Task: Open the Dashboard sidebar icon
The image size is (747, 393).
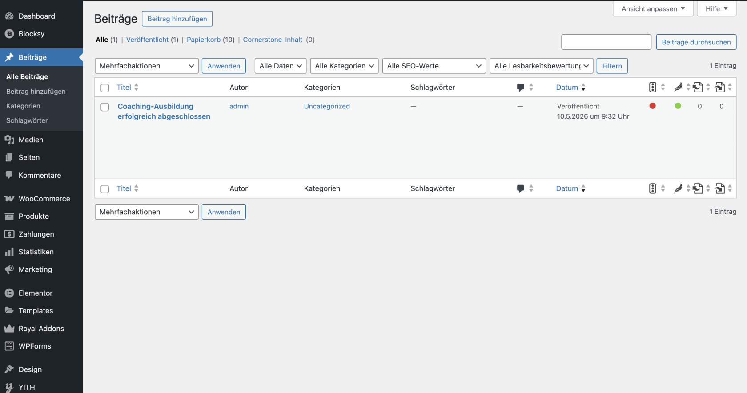Action: pyautogui.click(x=9, y=16)
